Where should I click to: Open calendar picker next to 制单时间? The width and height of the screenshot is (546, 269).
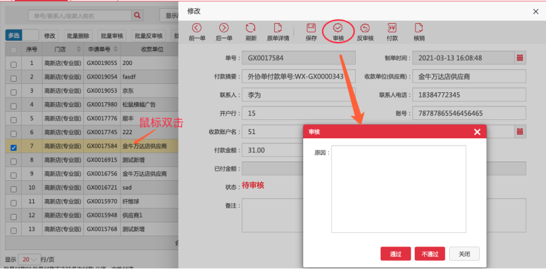coord(520,58)
